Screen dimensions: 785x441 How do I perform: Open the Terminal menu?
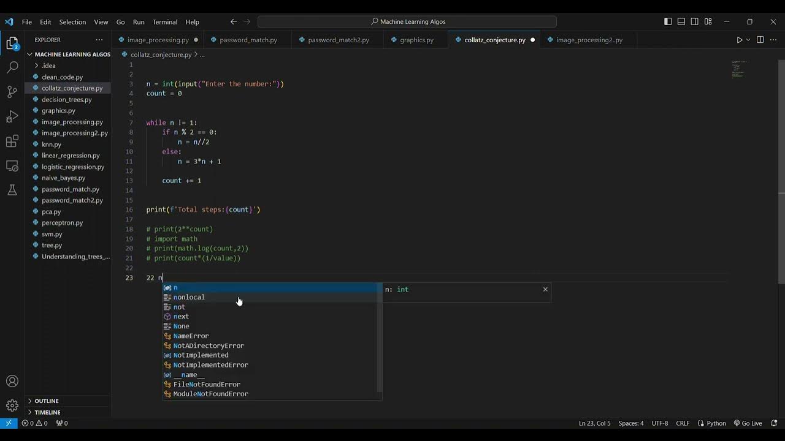point(165,21)
